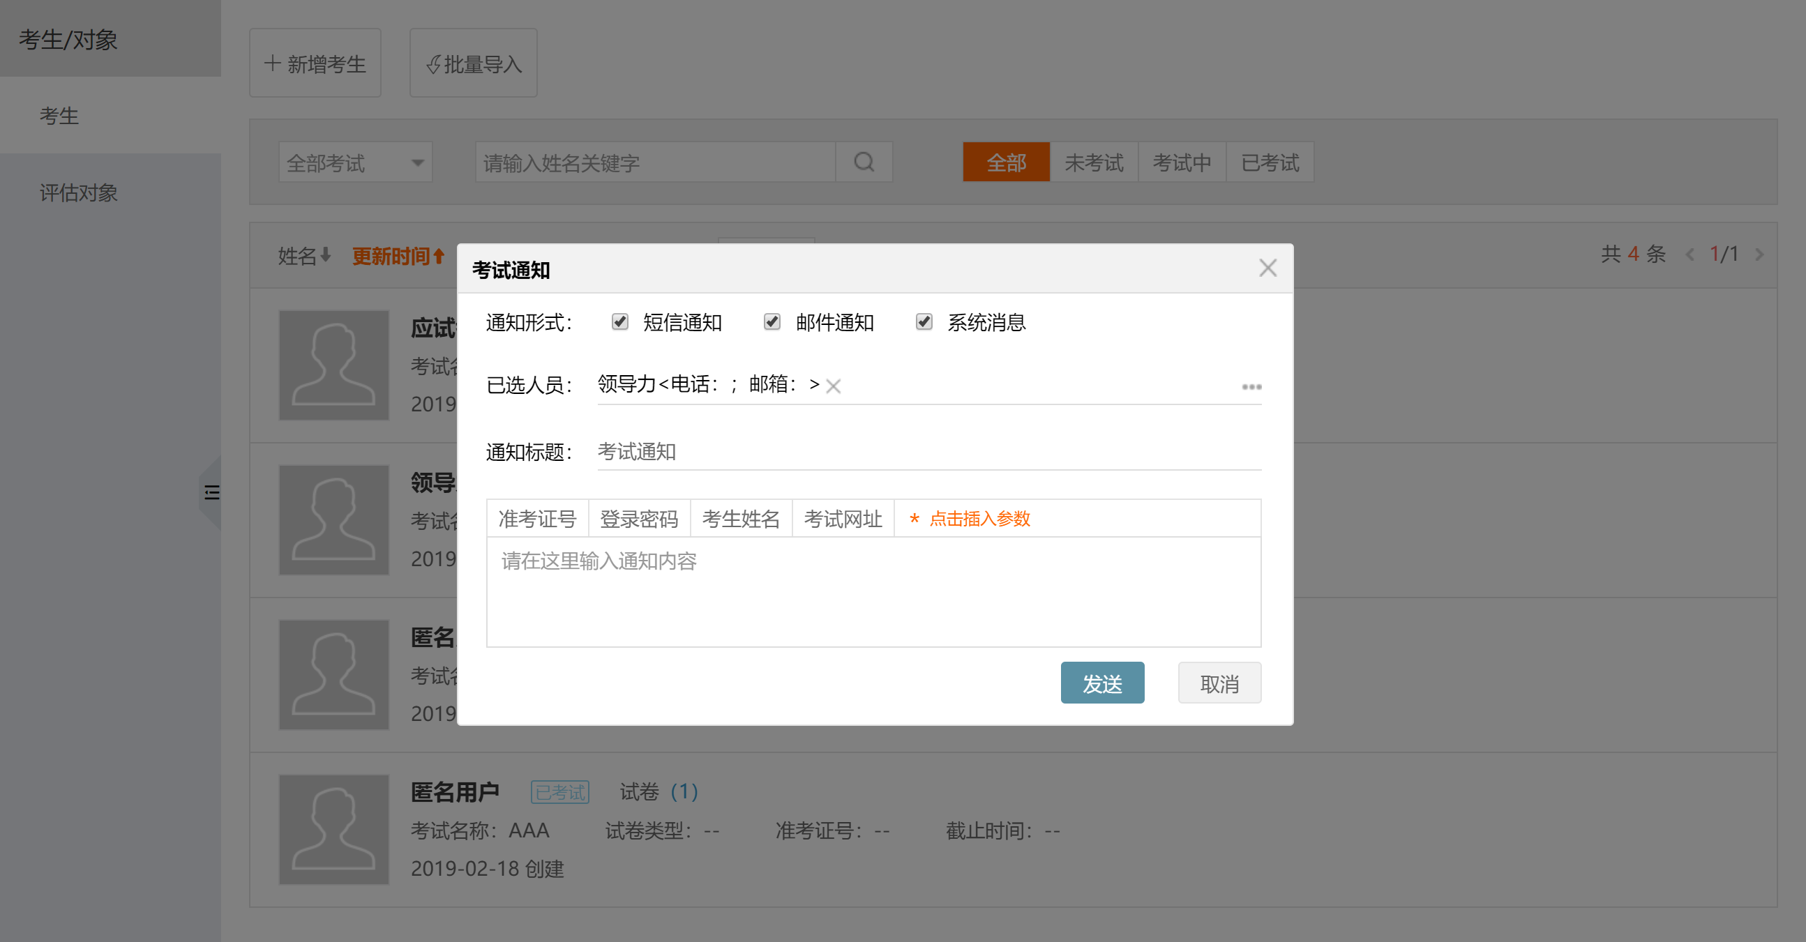Insert the 准考证号 parameter
This screenshot has width=1806, height=942.
click(537, 519)
